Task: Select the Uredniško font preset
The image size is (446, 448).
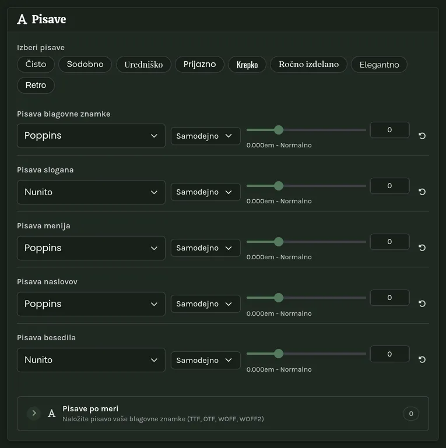Action: (x=143, y=64)
